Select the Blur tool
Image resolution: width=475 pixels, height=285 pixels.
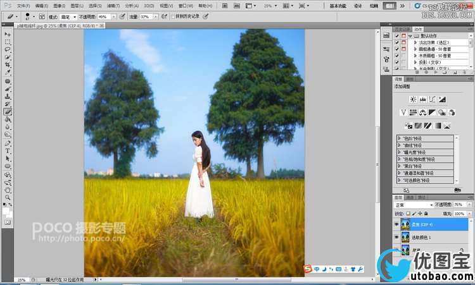(8, 127)
